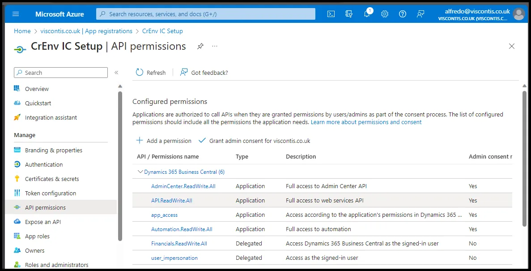Viewport: 531px width, 271px height.
Task: Click CrEnv IC Setup breadcrumb
Action: pyautogui.click(x=162, y=31)
